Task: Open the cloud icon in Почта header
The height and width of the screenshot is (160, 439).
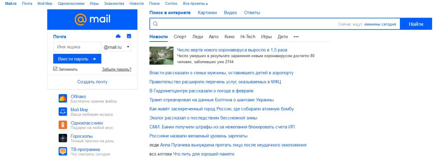Action: 118,36
